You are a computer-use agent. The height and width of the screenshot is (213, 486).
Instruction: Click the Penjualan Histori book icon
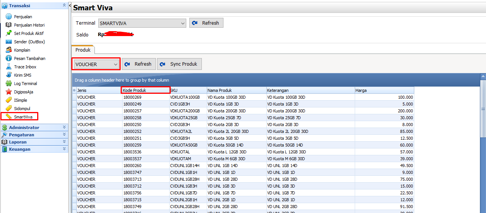8,25
